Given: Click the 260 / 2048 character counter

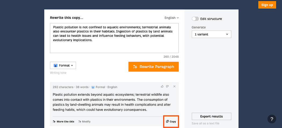Looking at the screenshot, I should (x=171, y=57).
